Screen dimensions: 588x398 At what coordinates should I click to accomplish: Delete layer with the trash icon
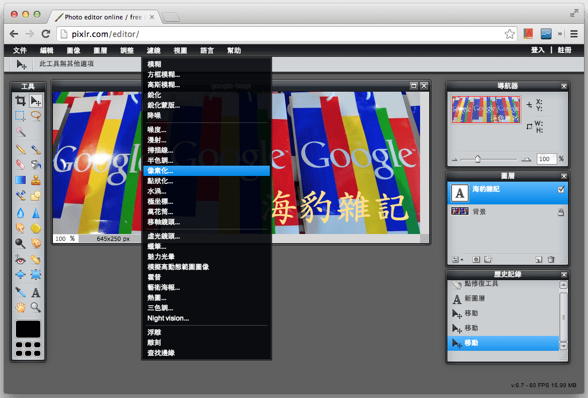coord(551,260)
